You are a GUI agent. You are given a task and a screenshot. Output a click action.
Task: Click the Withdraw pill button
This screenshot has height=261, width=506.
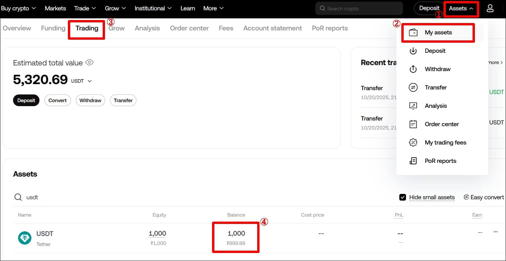(x=90, y=100)
